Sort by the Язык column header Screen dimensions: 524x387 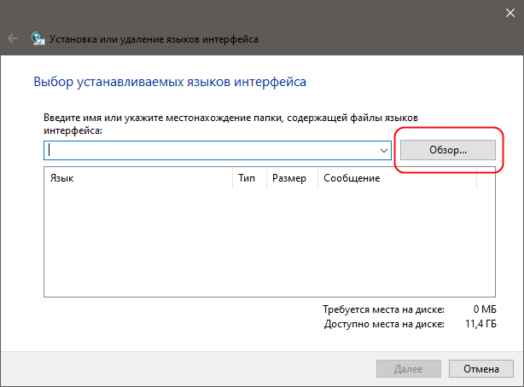(138, 178)
